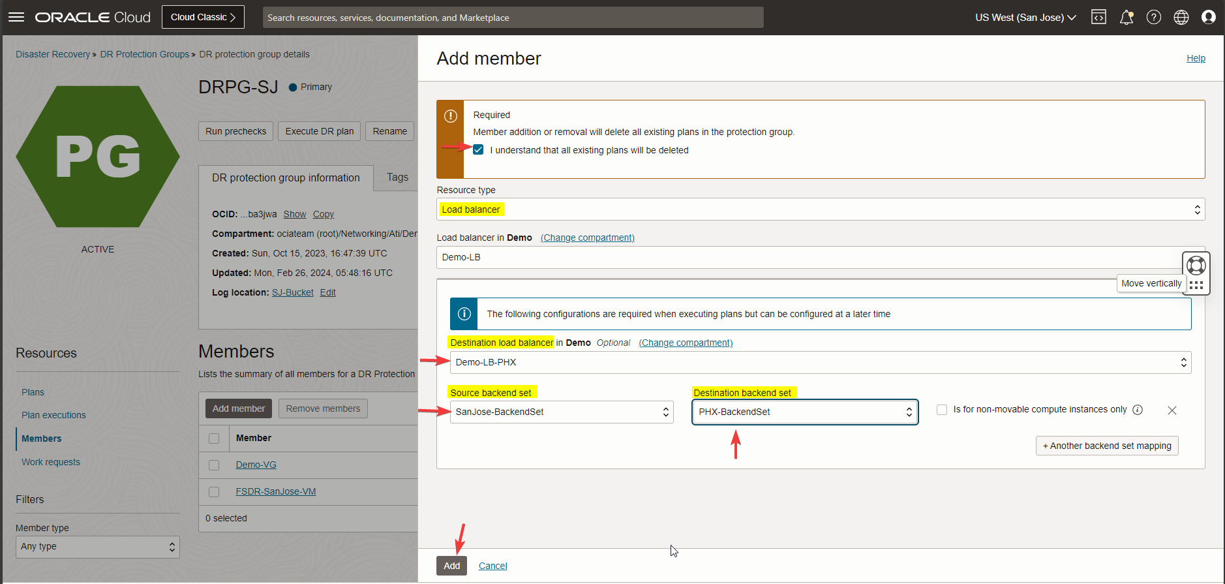
Task: Click info icon beside non-movable compute instances
Action: [1138, 410]
